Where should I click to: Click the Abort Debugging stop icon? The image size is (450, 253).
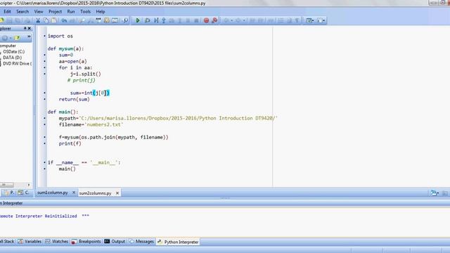[196, 20]
